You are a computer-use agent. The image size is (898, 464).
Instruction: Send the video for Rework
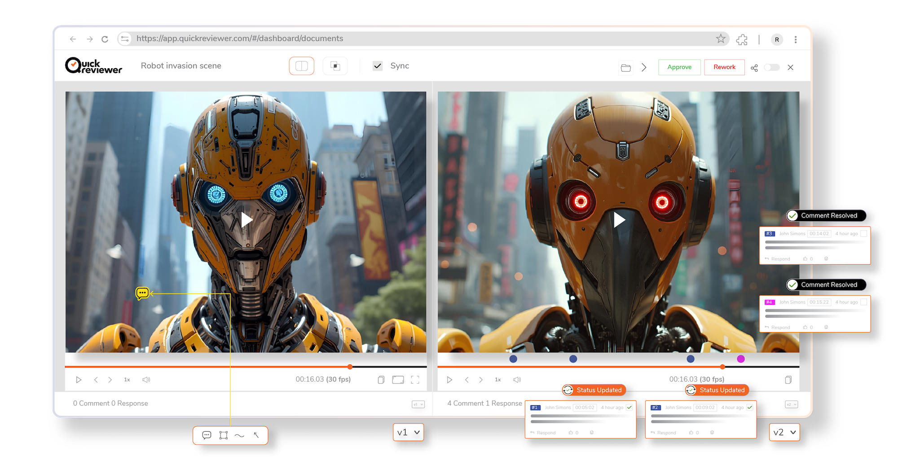[x=724, y=67]
